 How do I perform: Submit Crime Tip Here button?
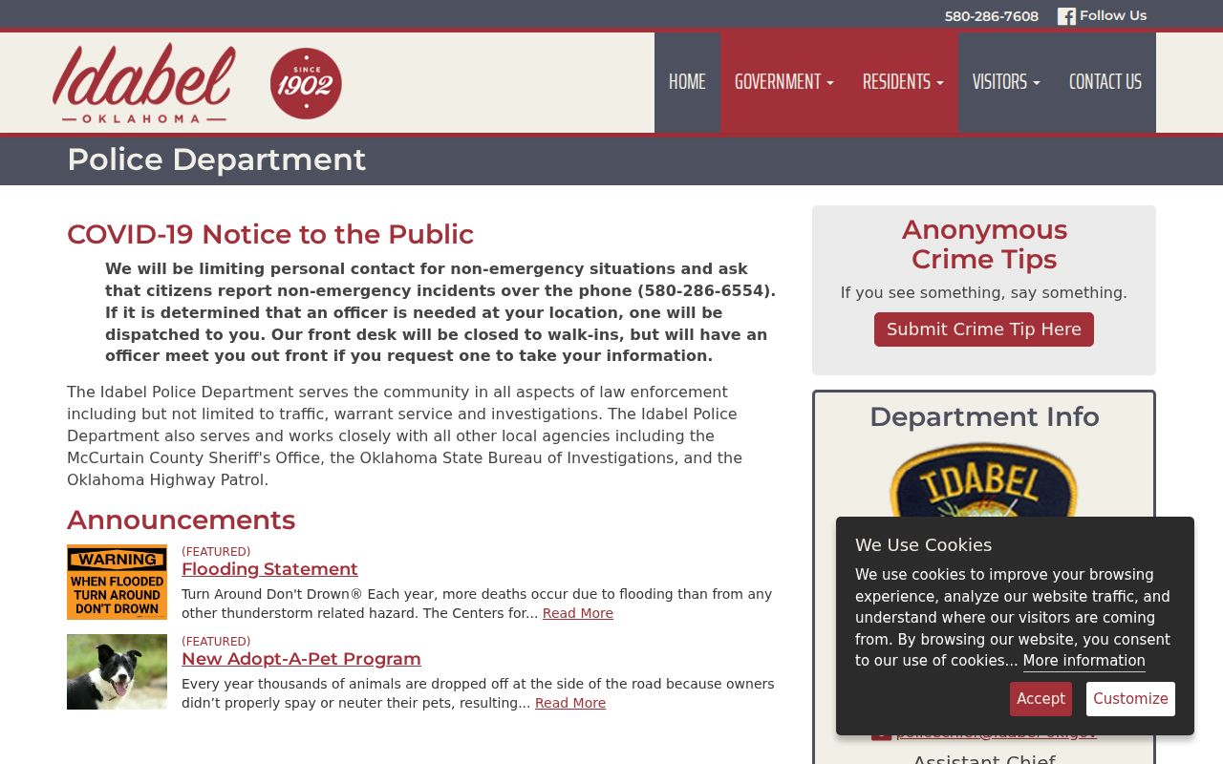point(984,329)
